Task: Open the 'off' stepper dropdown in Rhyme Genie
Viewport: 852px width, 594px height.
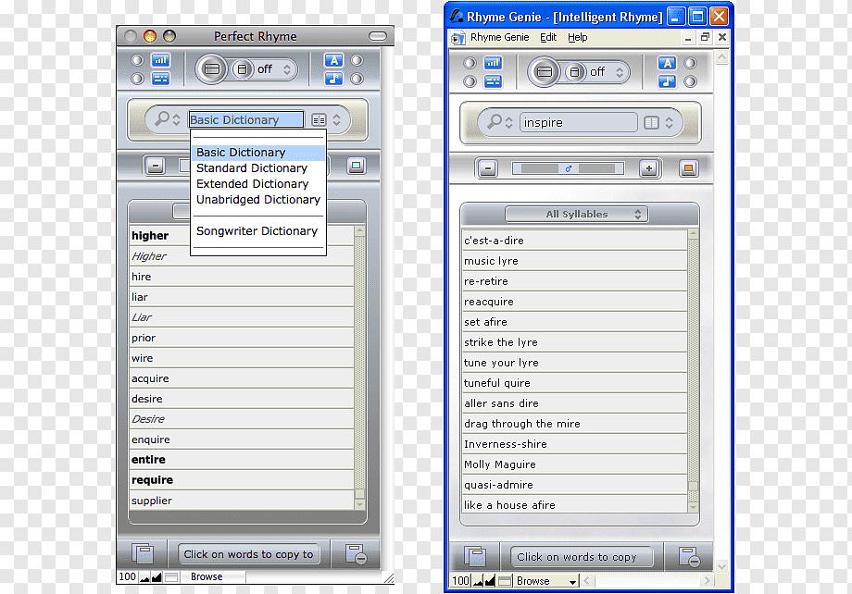Action: point(620,72)
